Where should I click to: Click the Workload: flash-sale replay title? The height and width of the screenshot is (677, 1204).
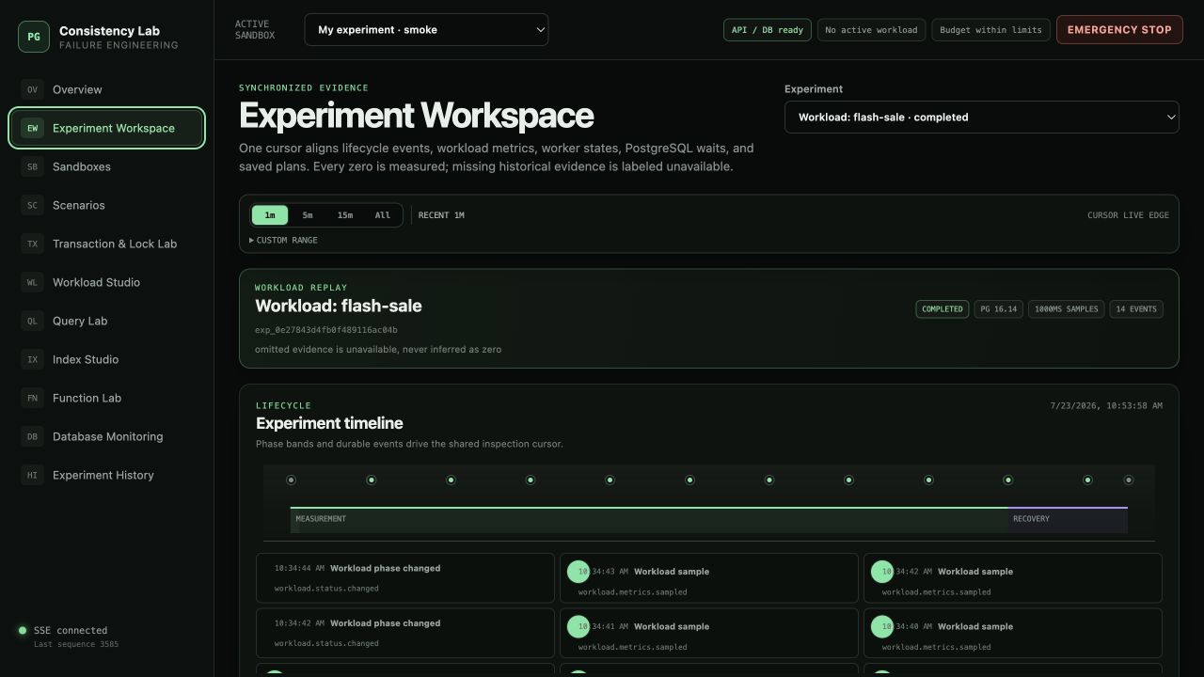click(x=339, y=306)
